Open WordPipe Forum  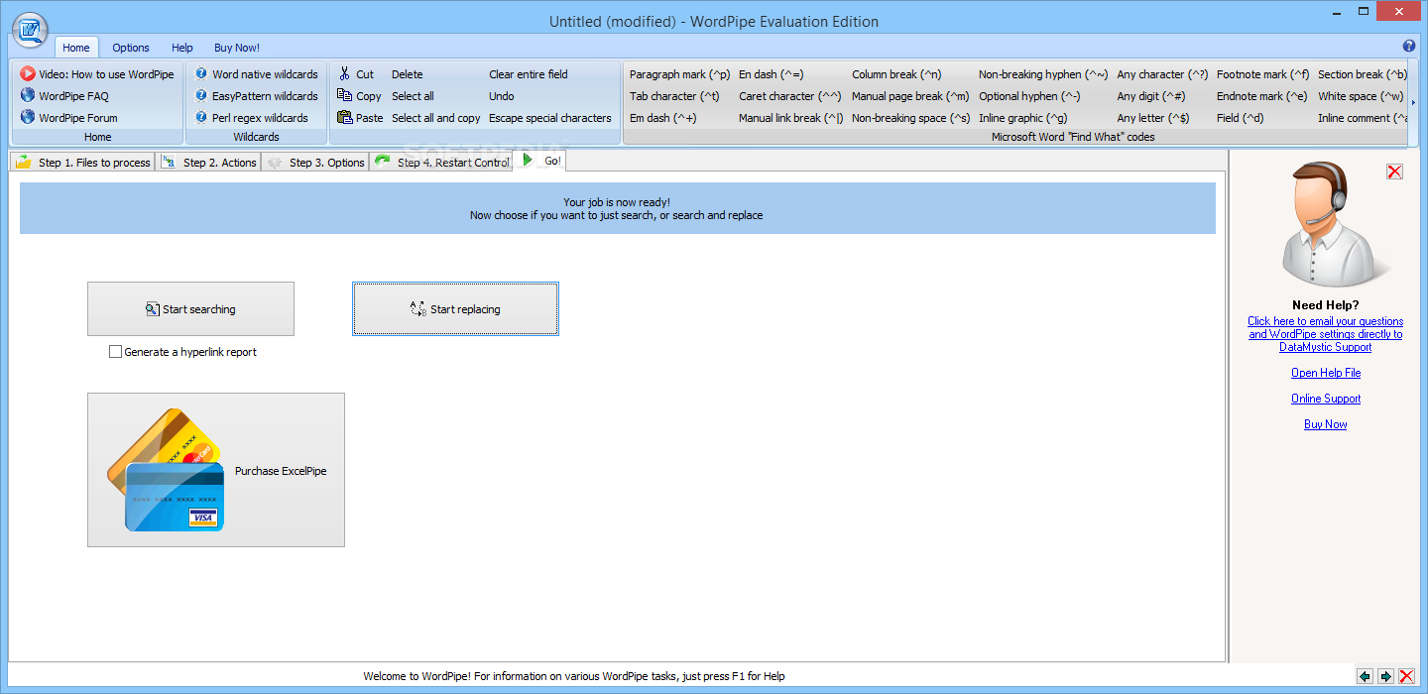click(x=69, y=118)
